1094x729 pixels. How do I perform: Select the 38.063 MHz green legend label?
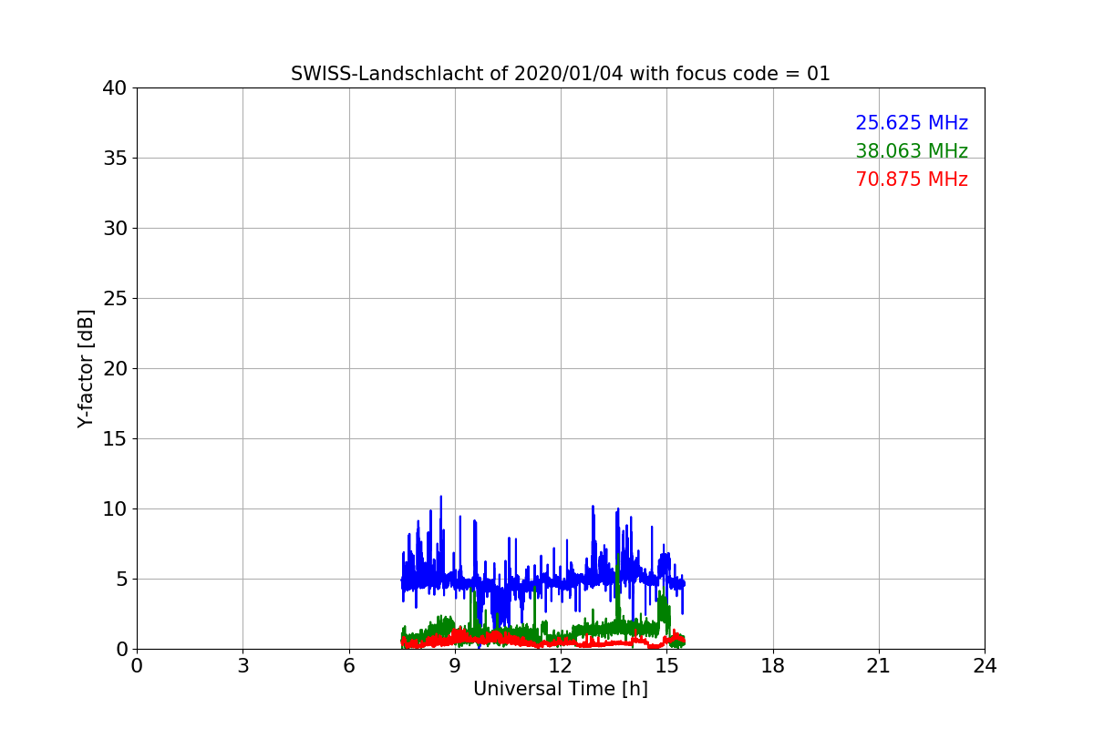coord(912,151)
